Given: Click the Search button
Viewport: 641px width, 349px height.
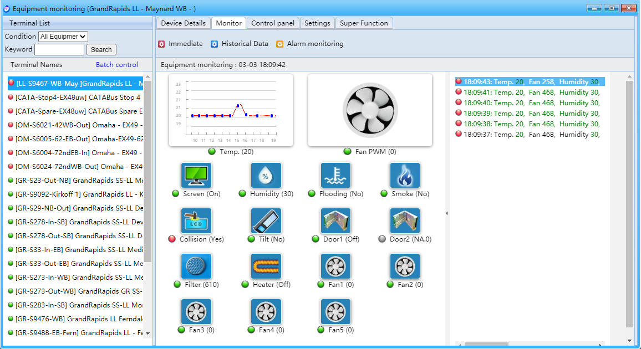Looking at the screenshot, I should click(101, 49).
